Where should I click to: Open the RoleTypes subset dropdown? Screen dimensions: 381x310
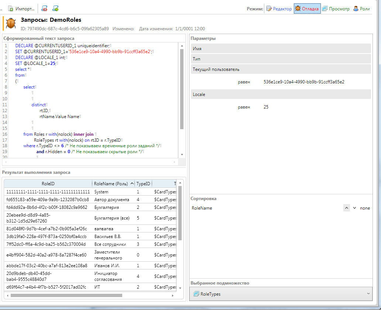point(281,294)
